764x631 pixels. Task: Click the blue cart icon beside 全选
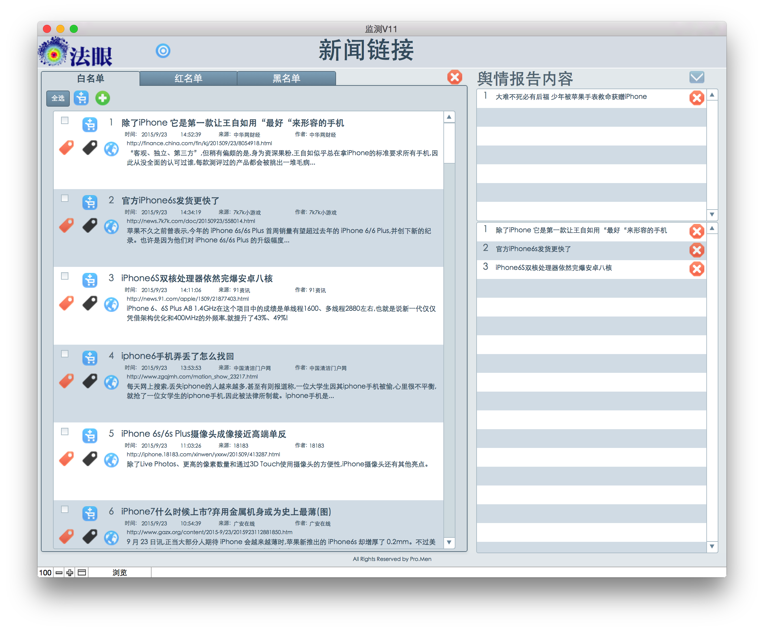pos(81,98)
